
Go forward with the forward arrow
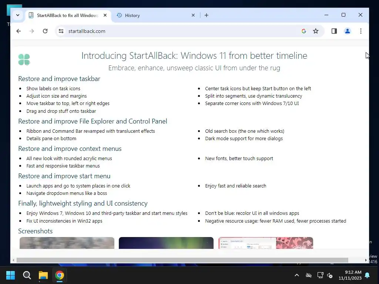(x=32, y=31)
